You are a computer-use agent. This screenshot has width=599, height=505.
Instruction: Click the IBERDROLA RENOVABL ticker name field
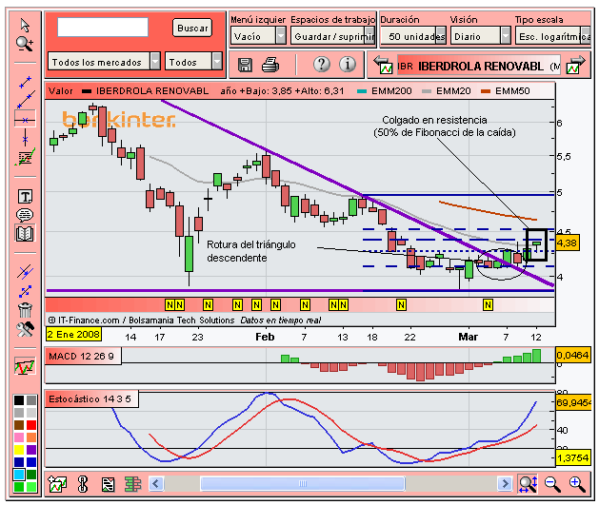479,67
